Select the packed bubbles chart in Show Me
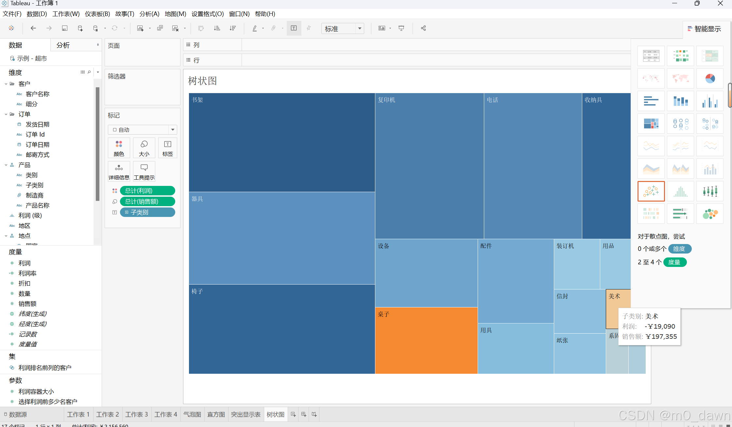Image resolution: width=732 pixels, height=427 pixels. (x=709, y=214)
